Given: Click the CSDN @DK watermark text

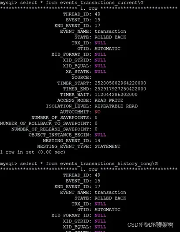Looking at the screenshot, I should pyautogui.click(x=150, y=225).
